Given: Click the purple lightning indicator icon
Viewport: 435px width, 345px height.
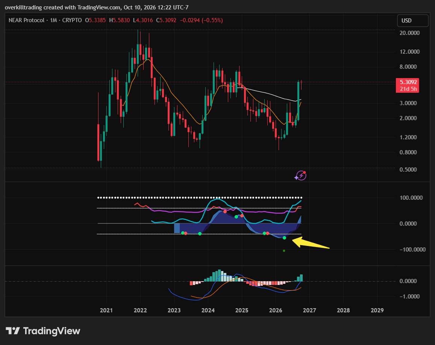Looking at the screenshot, I should (300, 176).
